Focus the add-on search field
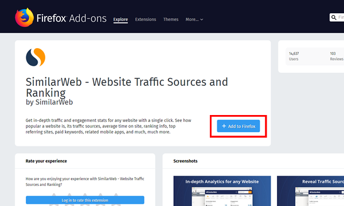 tap(337, 18)
